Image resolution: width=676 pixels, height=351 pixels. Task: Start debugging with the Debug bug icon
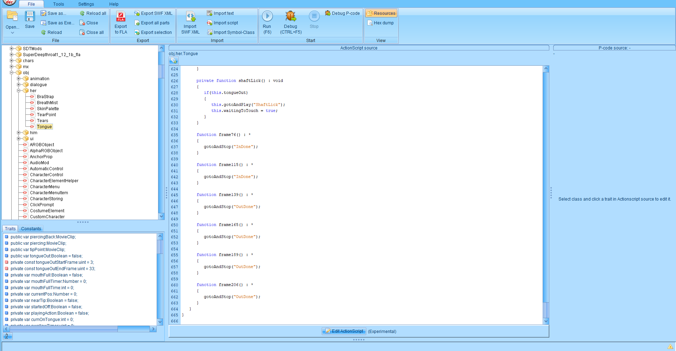click(x=290, y=16)
